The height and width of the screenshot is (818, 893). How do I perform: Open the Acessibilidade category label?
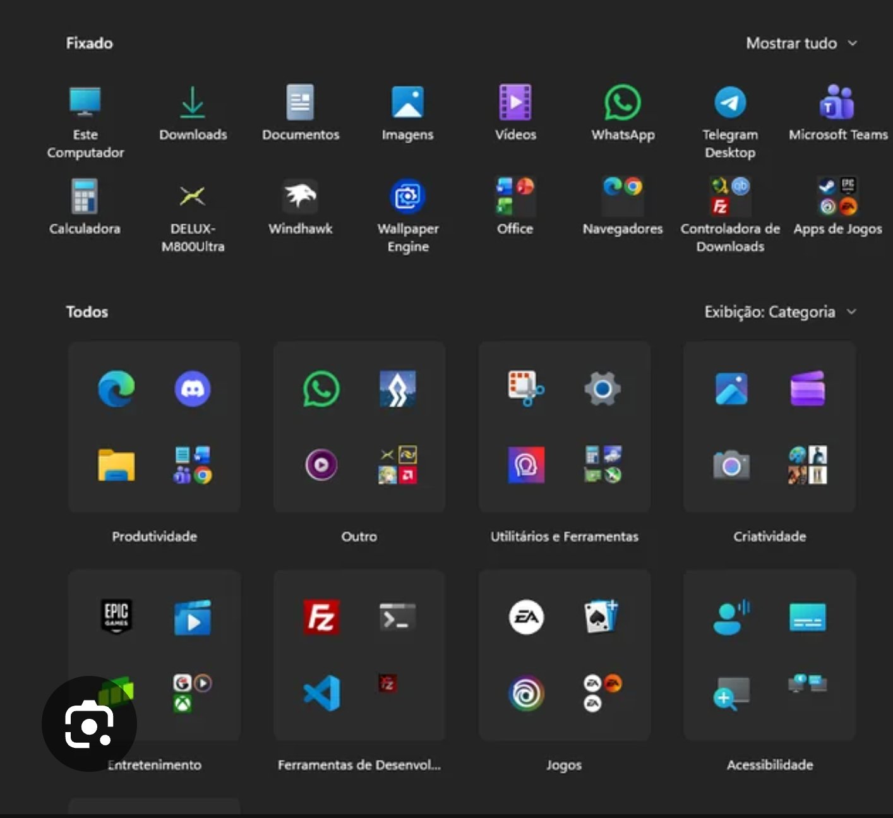click(769, 765)
